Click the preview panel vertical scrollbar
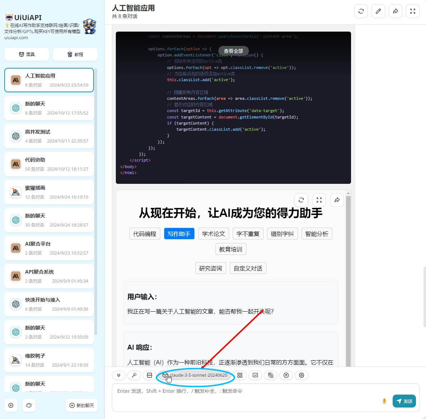The image size is (426, 419). 348,281
